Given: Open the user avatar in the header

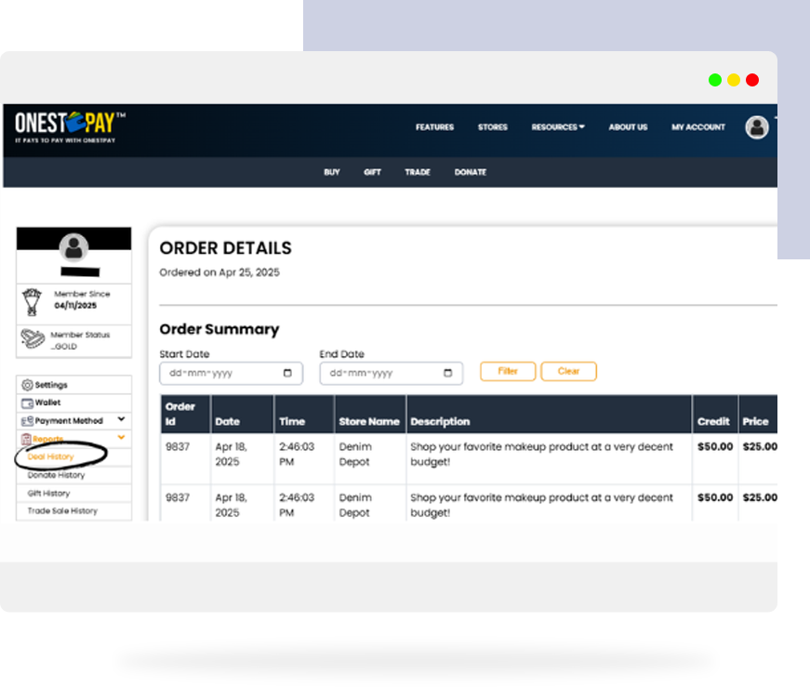Looking at the screenshot, I should click(757, 127).
